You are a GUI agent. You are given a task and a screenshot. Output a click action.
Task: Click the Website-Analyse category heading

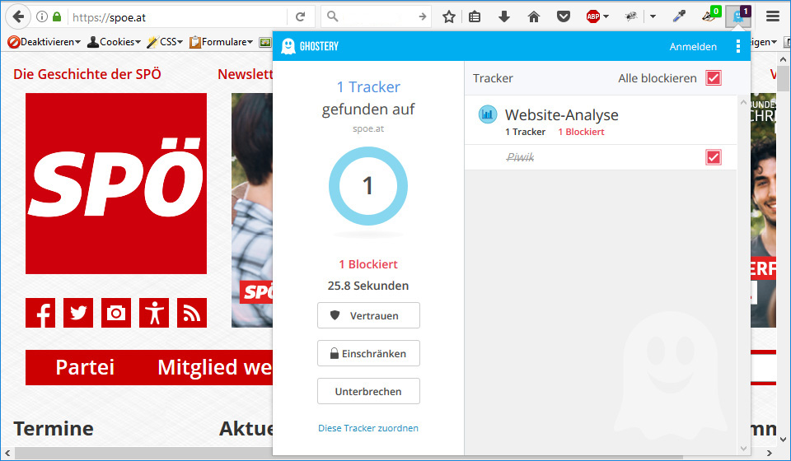(561, 115)
